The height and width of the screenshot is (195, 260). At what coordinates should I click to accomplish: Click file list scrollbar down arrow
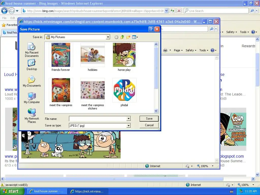click(156, 111)
